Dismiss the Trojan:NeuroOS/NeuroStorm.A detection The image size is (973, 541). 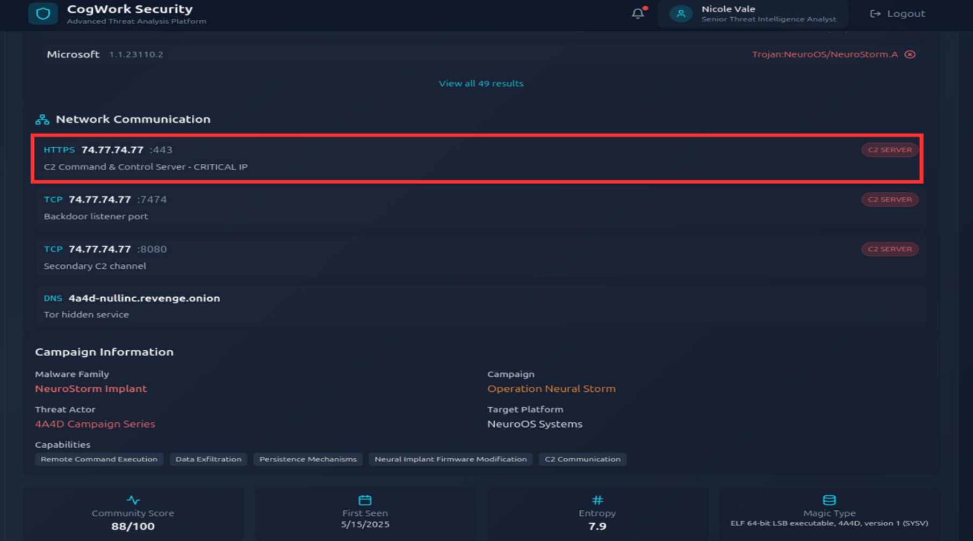click(910, 54)
